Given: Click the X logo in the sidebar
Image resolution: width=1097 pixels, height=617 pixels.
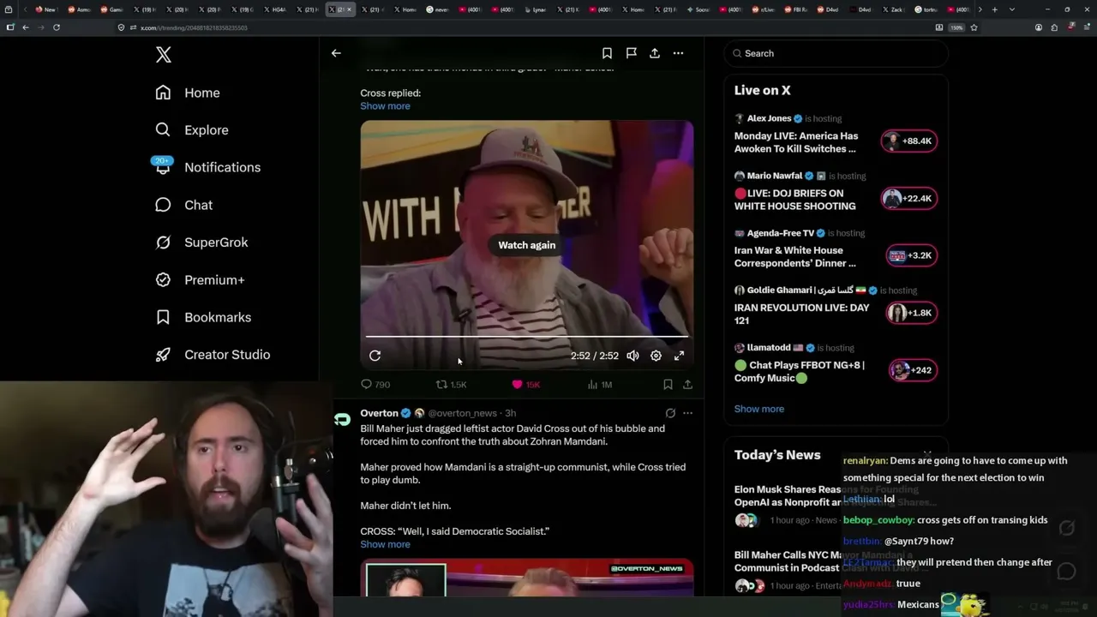Looking at the screenshot, I should [164, 55].
